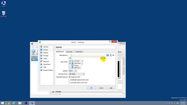Launch Chrome from the taskbar

point(8,103)
